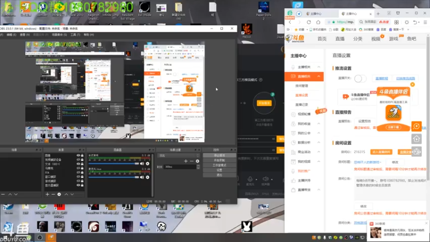Remove scene transition with the minus icon
Image resolution: width=430 pixels, height=242 pixels.
pos(192,161)
